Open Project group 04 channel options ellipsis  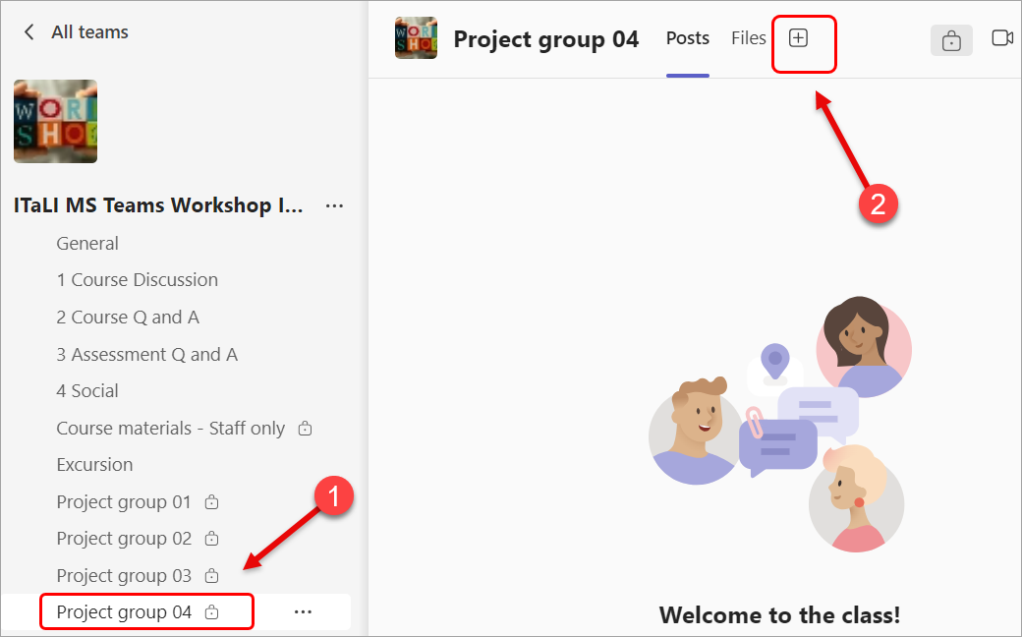pyautogui.click(x=303, y=611)
